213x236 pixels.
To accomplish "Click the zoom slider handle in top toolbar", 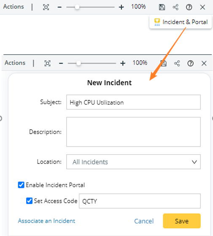I will (x=77, y=7).
